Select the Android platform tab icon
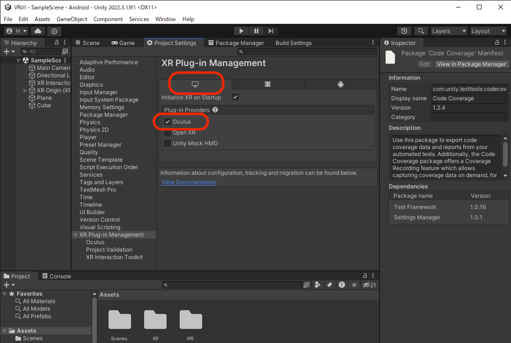 pos(341,84)
